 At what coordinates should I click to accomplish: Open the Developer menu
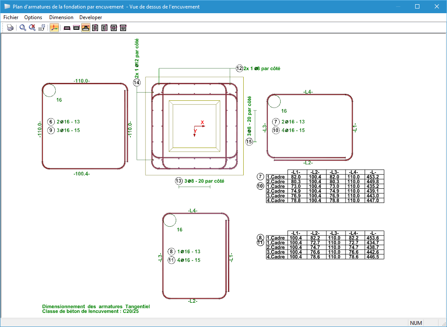90,17
